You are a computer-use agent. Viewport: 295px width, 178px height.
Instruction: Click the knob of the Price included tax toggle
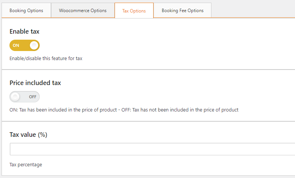coord(15,97)
